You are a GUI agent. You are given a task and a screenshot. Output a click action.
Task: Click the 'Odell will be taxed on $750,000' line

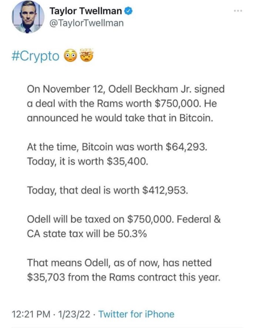pos(124,219)
